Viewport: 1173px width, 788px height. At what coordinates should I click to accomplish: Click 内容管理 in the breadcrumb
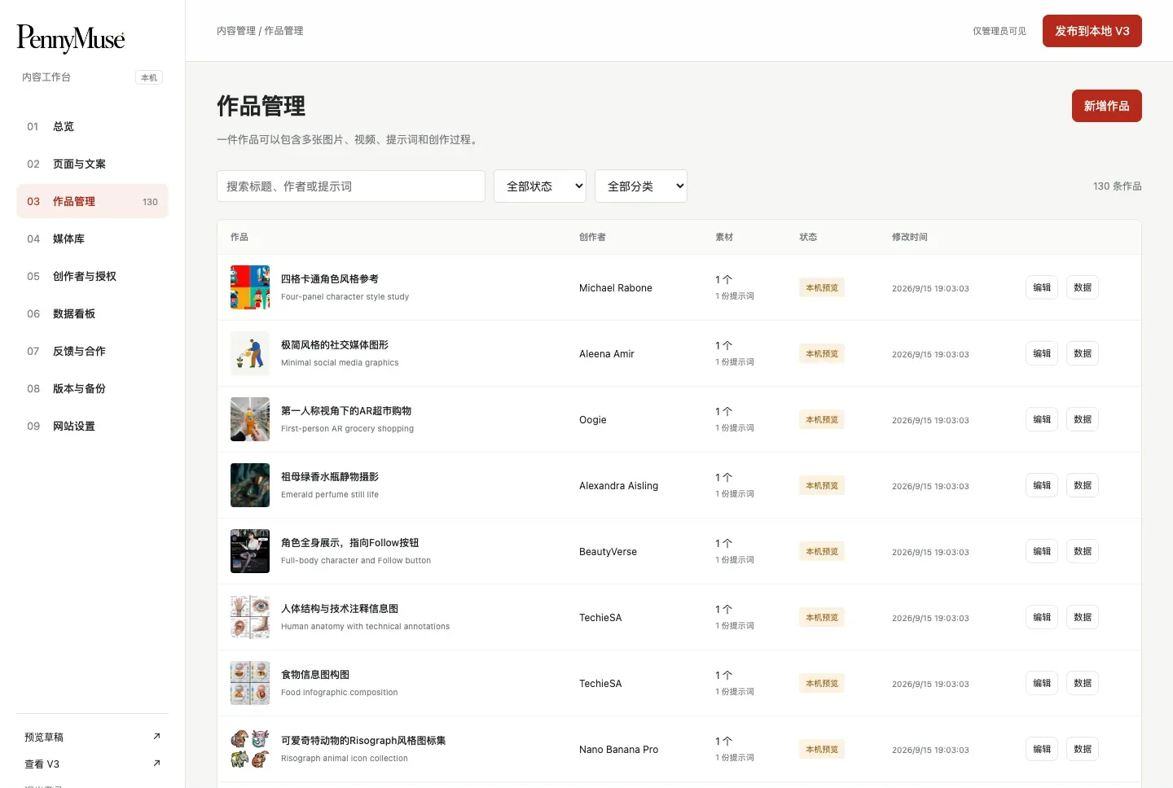coord(236,31)
